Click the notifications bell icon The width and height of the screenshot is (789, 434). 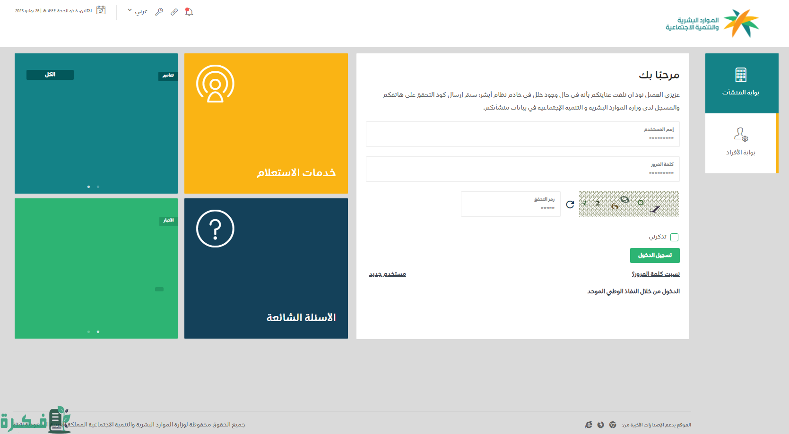click(189, 12)
